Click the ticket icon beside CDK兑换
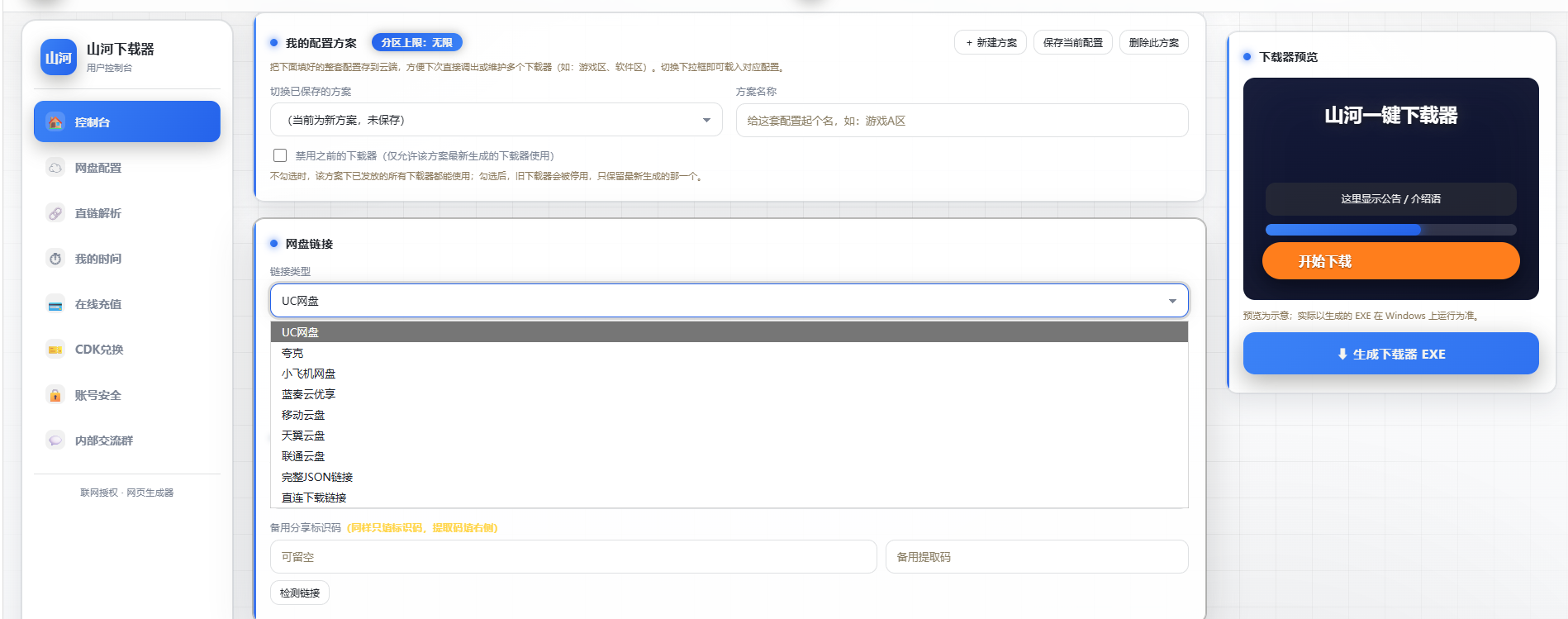1568x619 pixels. 55,350
